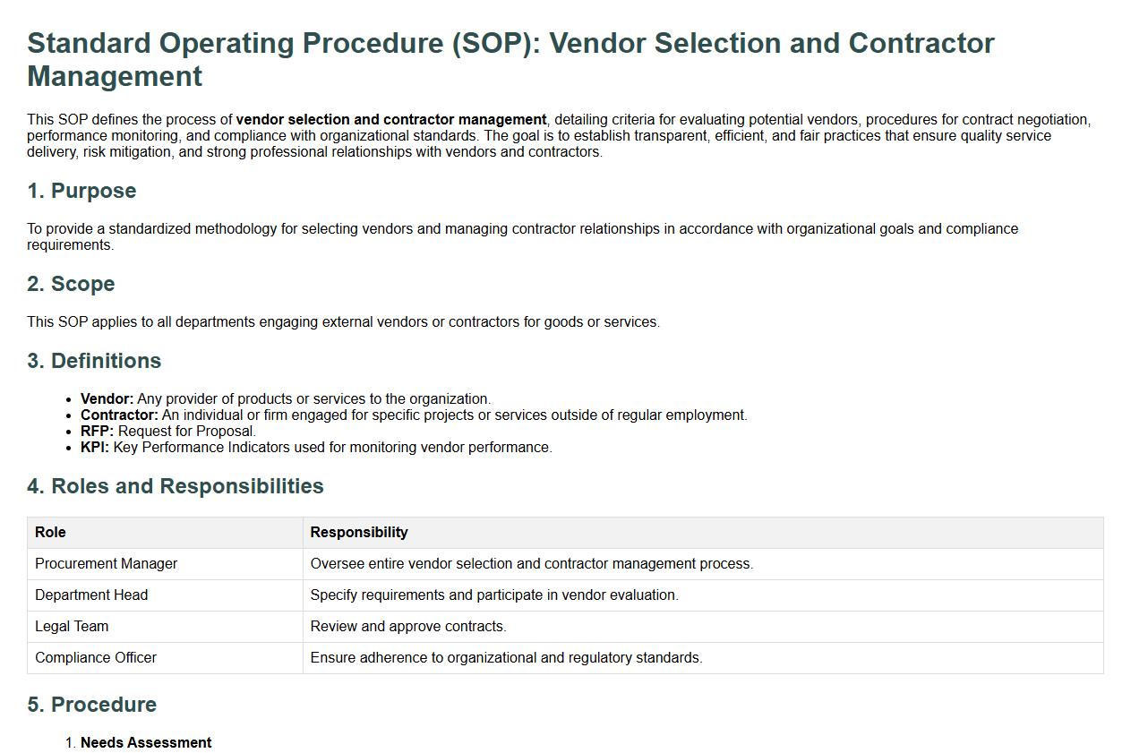The width and height of the screenshot is (1131, 753).
Task: Click the 'RFP:' definition term
Action: click(x=97, y=432)
